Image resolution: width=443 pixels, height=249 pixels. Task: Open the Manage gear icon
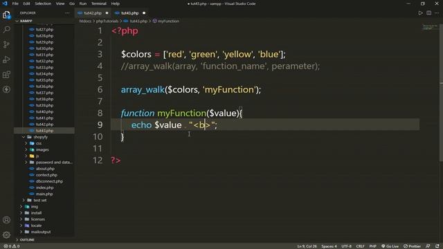6,235
